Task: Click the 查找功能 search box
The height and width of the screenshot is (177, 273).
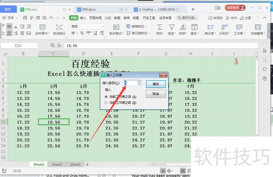Action: [x=187, y=18]
